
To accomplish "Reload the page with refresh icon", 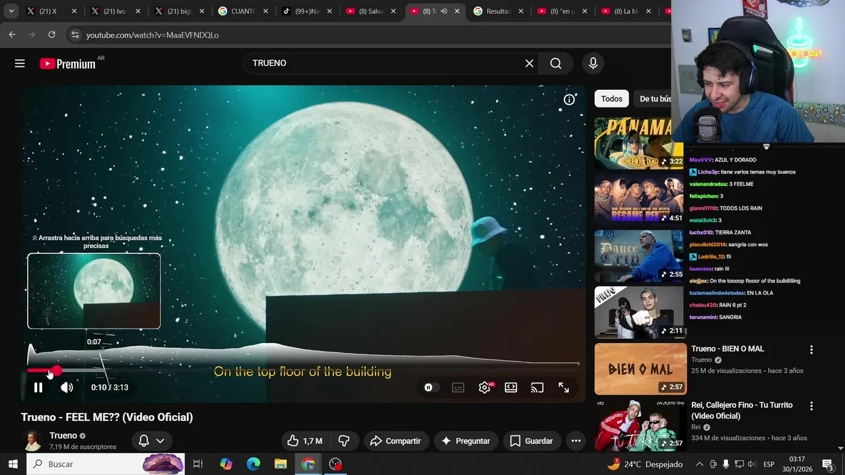I will click(x=52, y=34).
